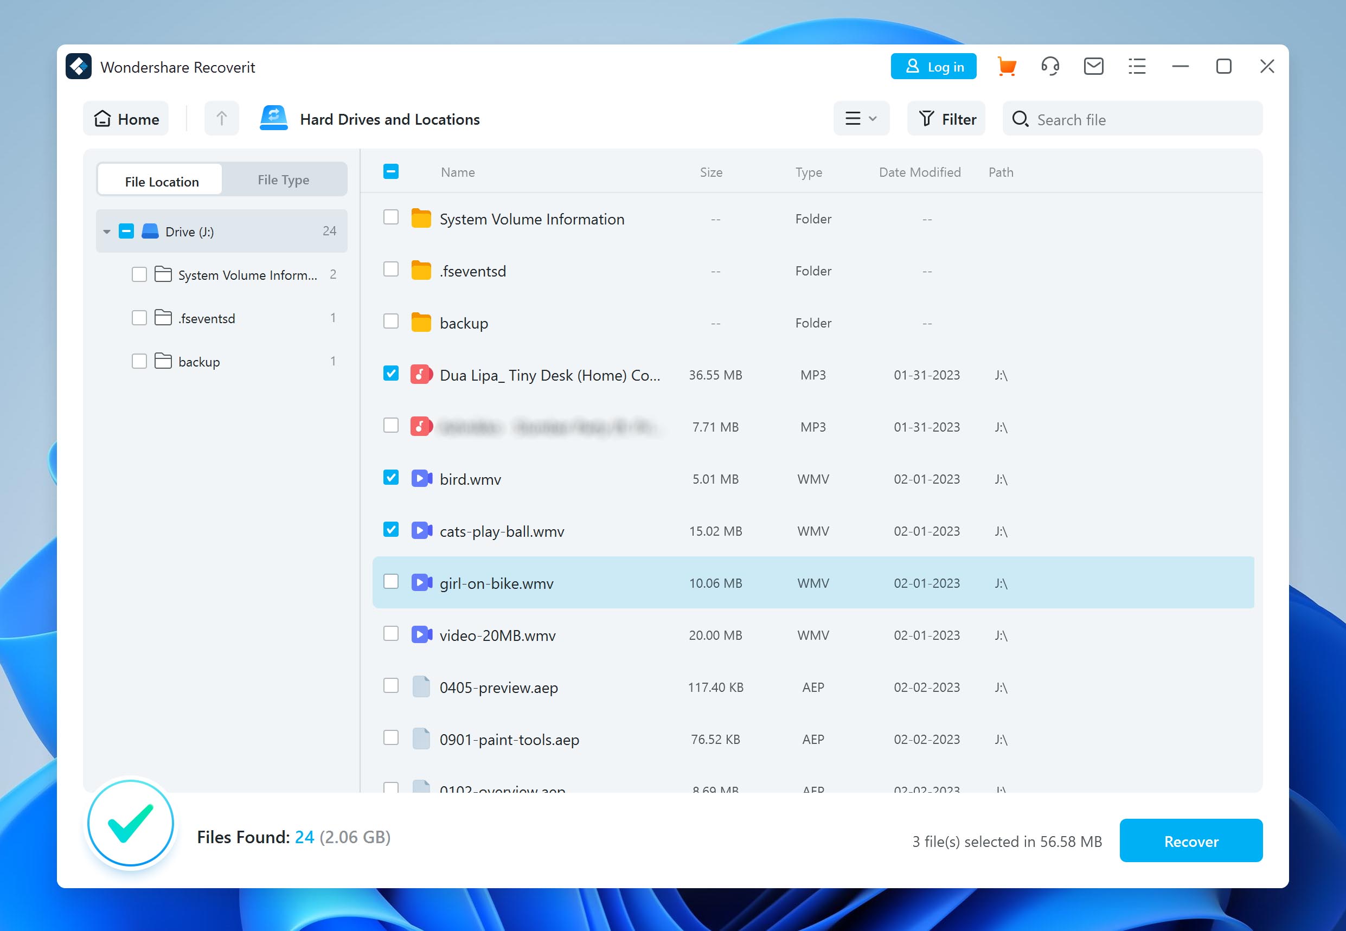Click the 0405-preview.aep document icon
The image size is (1346, 931).
tap(421, 686)
